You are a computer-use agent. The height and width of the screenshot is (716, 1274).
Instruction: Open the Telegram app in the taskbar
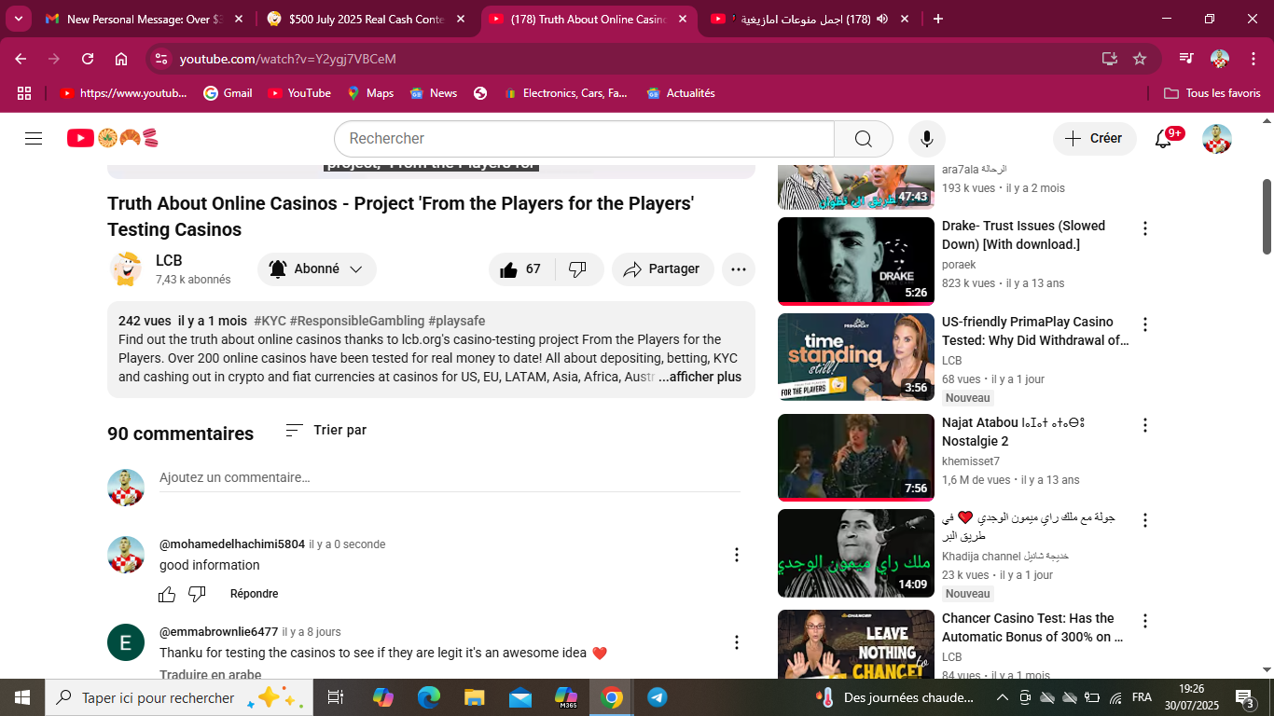click(657, 697)
